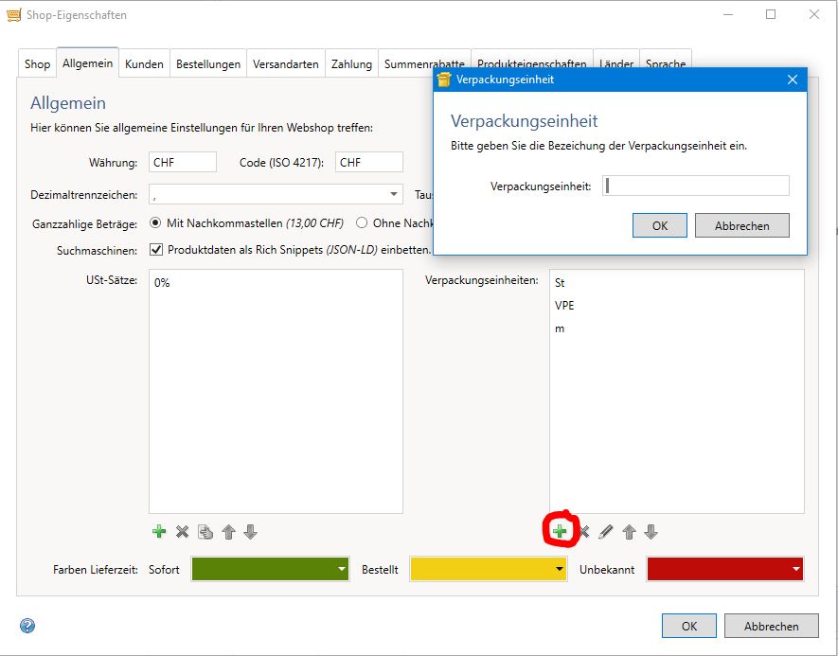This screenshot has height=656, width=838.
Task: Switch to the Zahlung tab
Action: click(x=351, y=64)
